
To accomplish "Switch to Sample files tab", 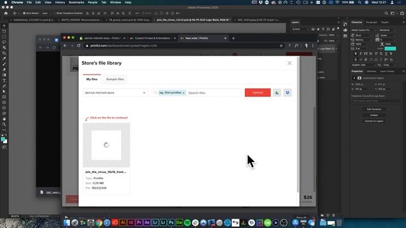I will [115, 79].
